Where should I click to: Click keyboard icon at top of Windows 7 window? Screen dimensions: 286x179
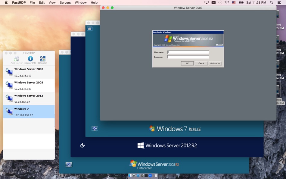click(89, 29)
